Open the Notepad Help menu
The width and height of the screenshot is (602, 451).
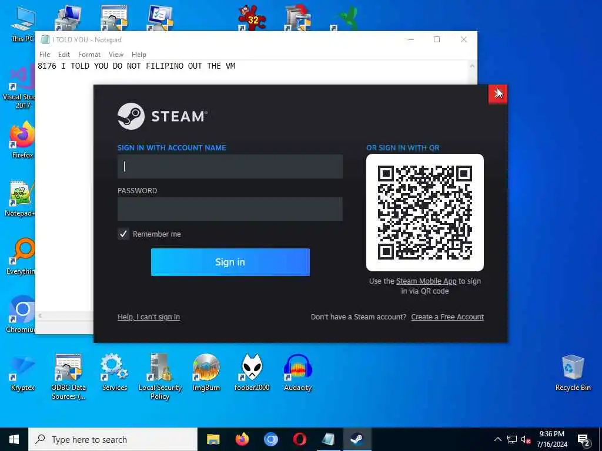point(139,55)
